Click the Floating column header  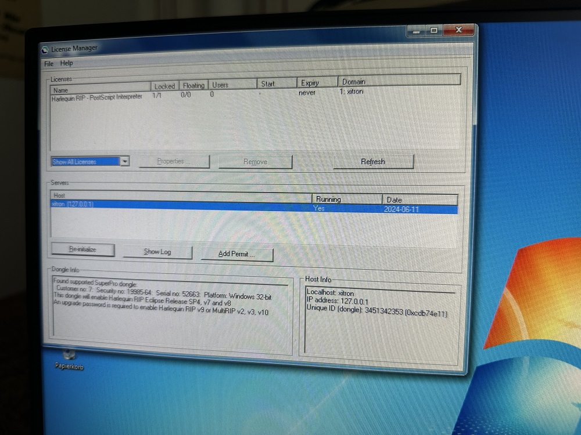(193, 85)
